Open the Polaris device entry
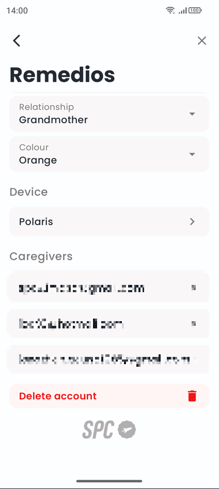Screen dimensions: 219x489 [109, 221]
